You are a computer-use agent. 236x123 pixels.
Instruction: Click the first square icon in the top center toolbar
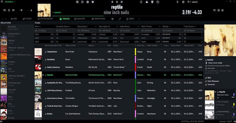click(77, 2)
